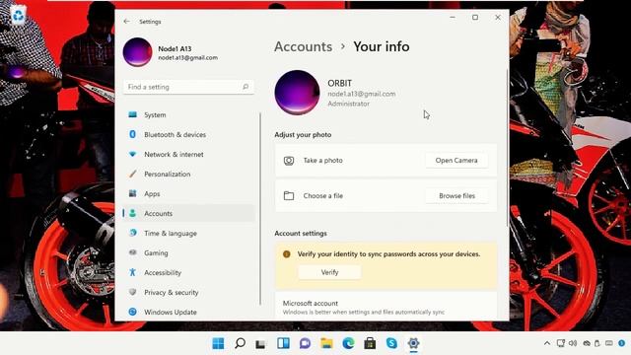631x355 pixels.
Task: Click the camera icon beside Take a photo
Action: (x=289, y=161)
